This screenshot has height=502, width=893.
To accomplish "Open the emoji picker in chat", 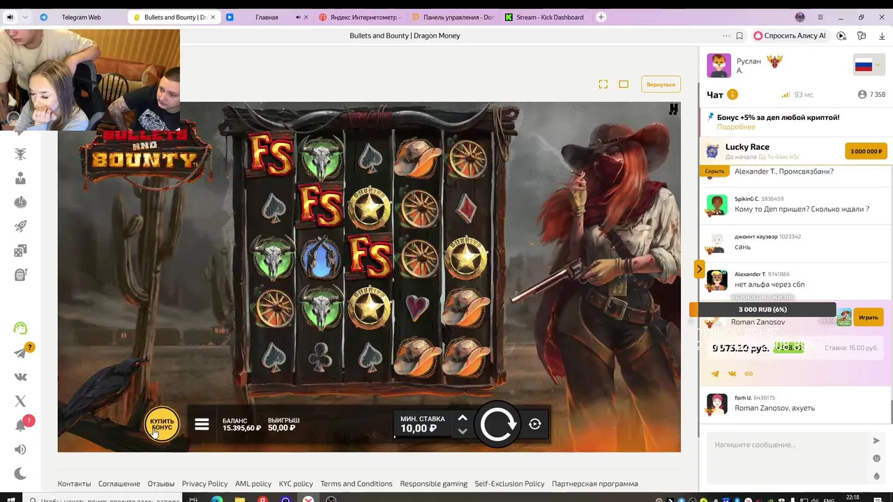I will click(876, 458).
